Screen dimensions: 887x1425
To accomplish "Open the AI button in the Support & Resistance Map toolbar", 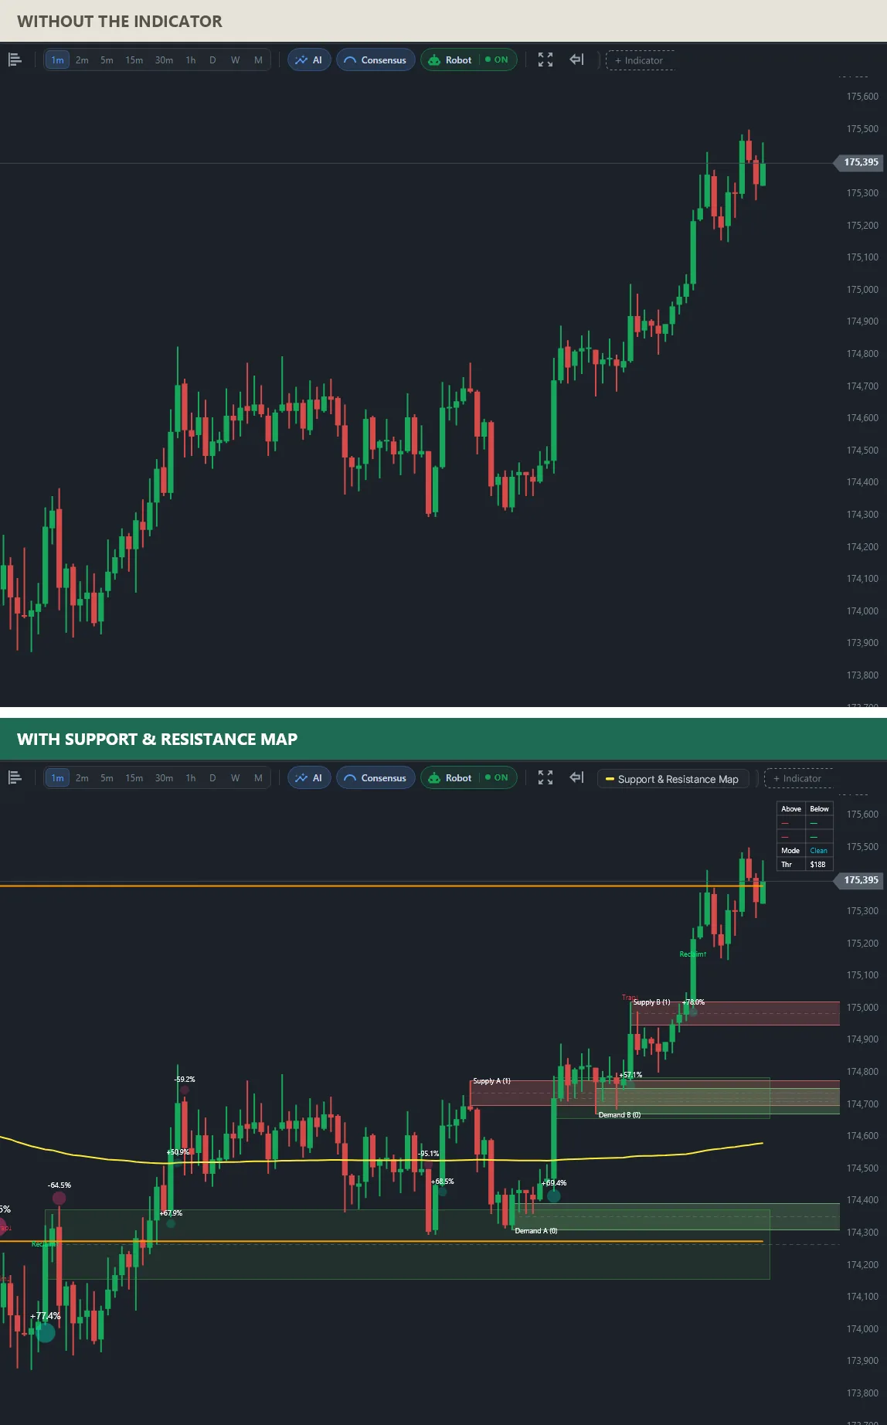I will pyautogui.click(x=309, y=777).
